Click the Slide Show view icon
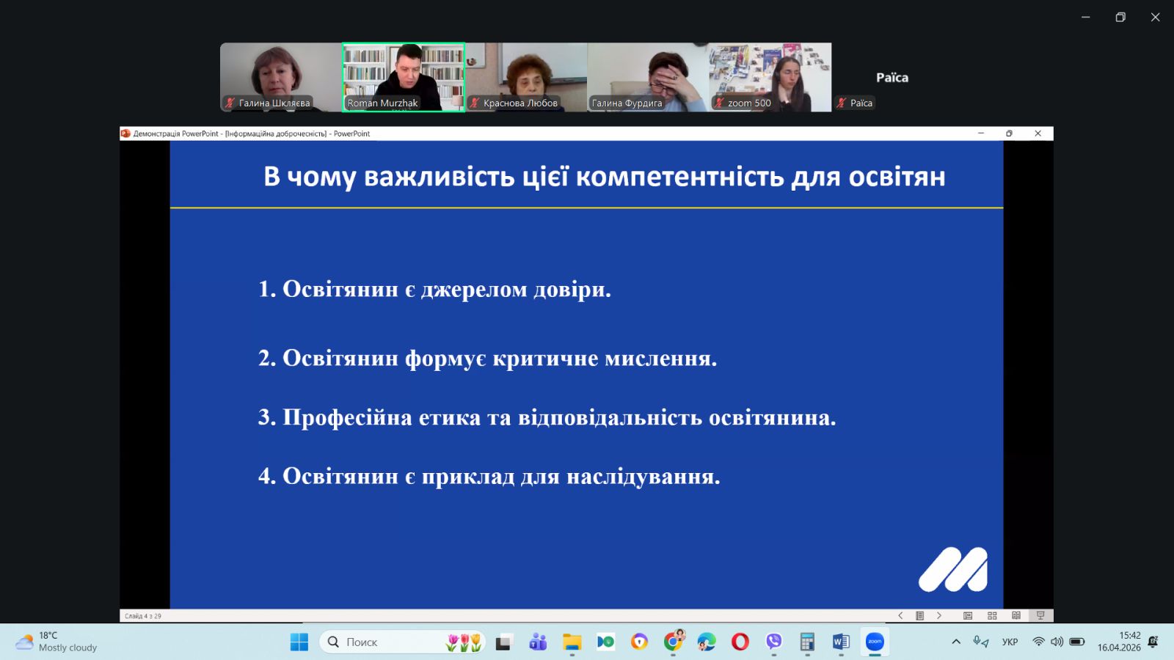1174x660 pixels. [1040, 616]
